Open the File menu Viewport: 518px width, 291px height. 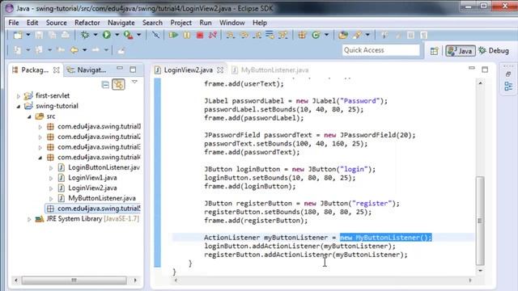coord(14,23)
